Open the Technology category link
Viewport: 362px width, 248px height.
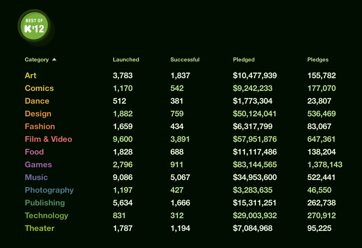tap(46, 216)
